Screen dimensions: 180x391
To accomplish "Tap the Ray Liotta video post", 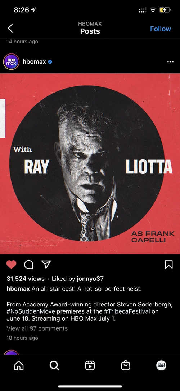I will click(90, 164).
